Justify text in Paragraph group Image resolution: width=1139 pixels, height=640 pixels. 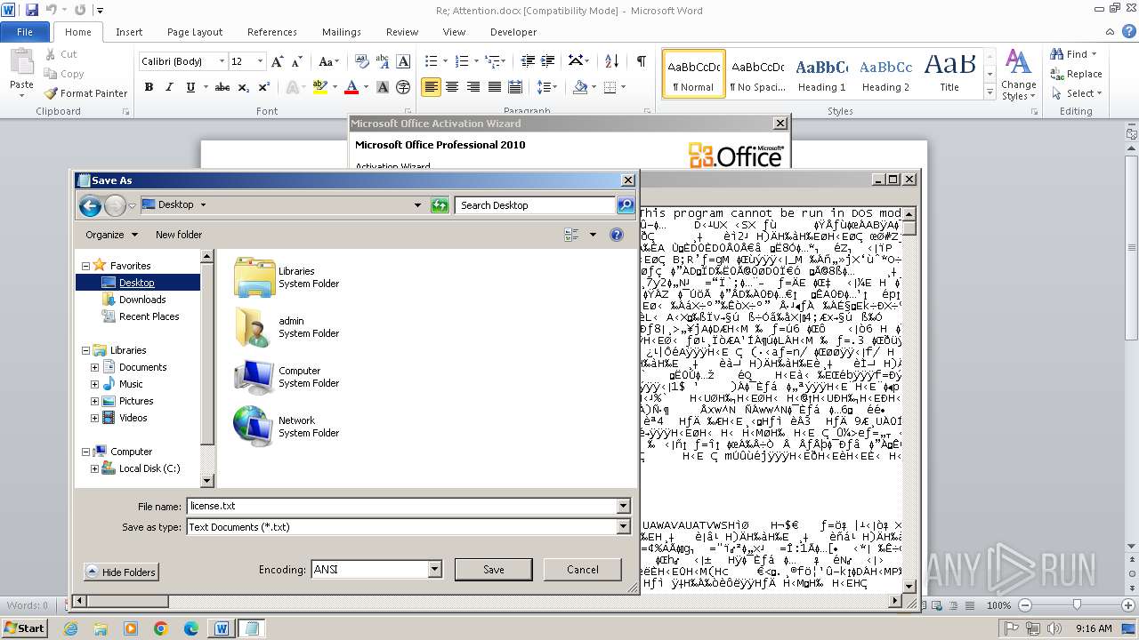pos(494,87)
